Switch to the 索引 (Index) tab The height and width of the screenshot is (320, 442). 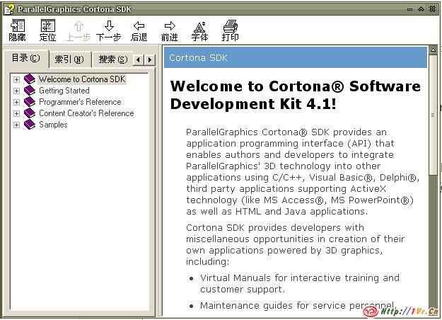point(69,59)
